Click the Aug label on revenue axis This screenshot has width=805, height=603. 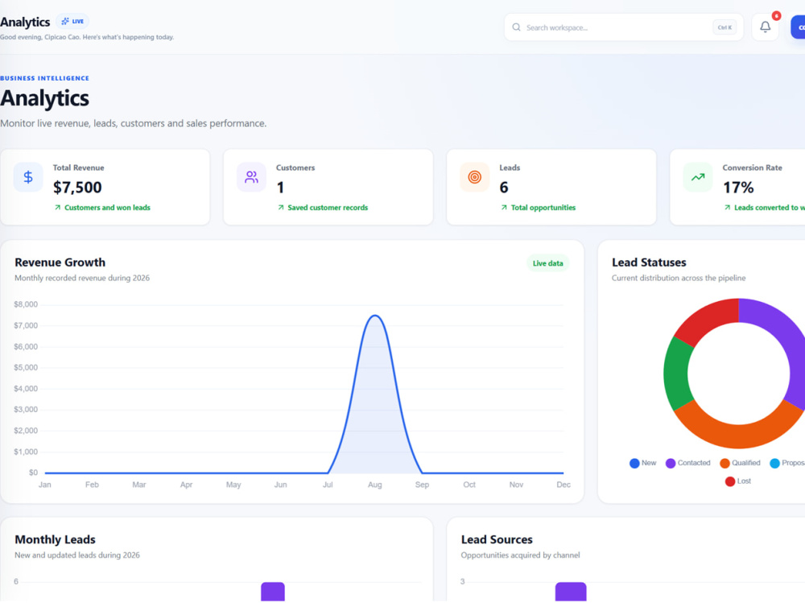tap(375, 485)
